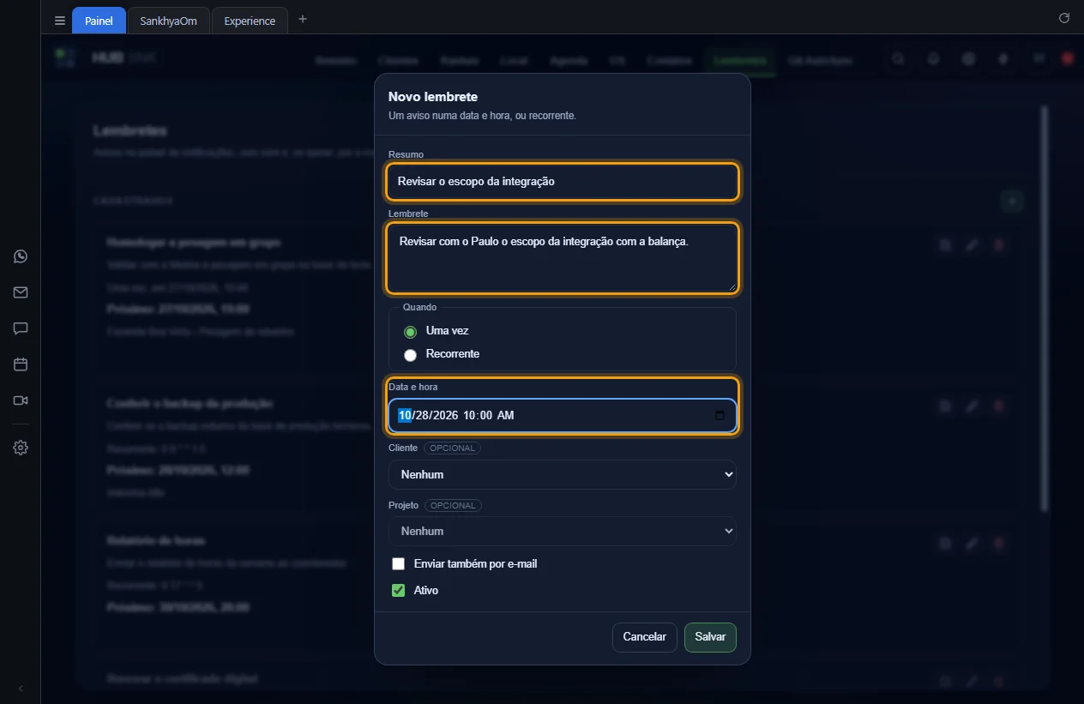This screenshot has width=1084, height=704.
Task: Click the Data e hora label
Action: click(413, 388)
